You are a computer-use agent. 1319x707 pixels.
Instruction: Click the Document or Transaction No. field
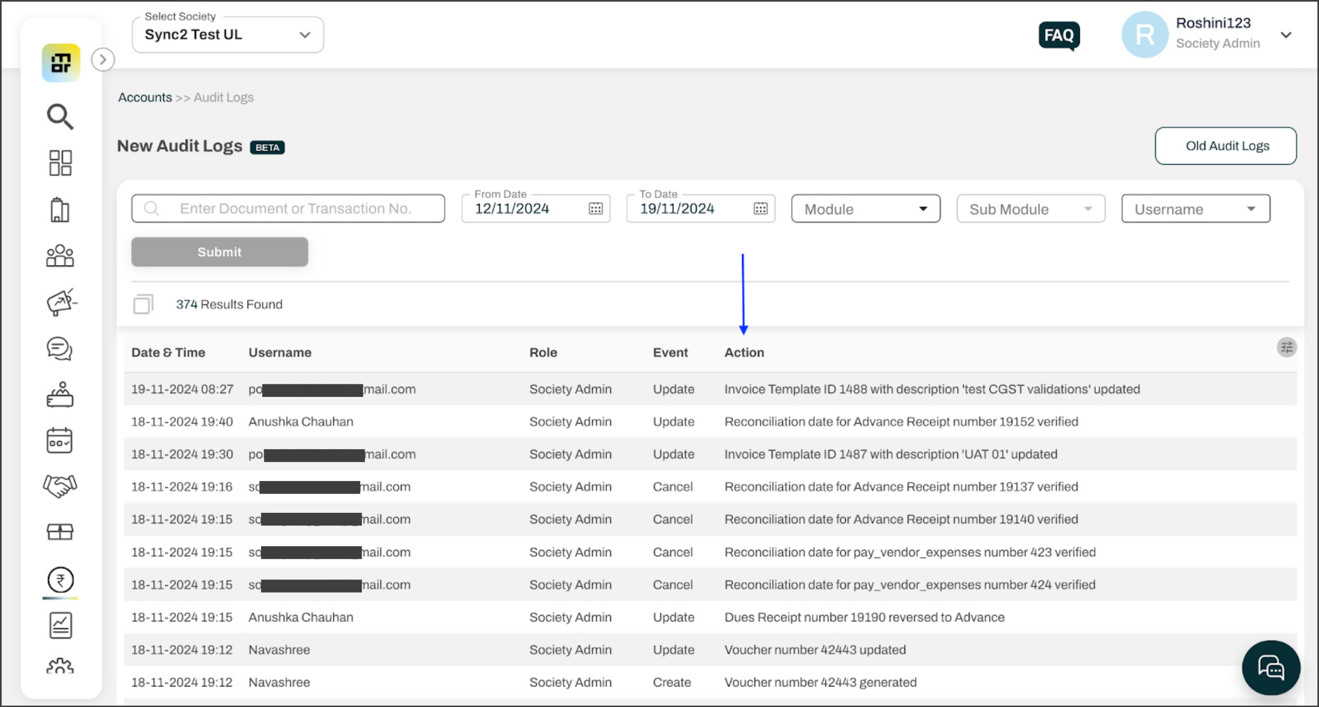point(295,208)
